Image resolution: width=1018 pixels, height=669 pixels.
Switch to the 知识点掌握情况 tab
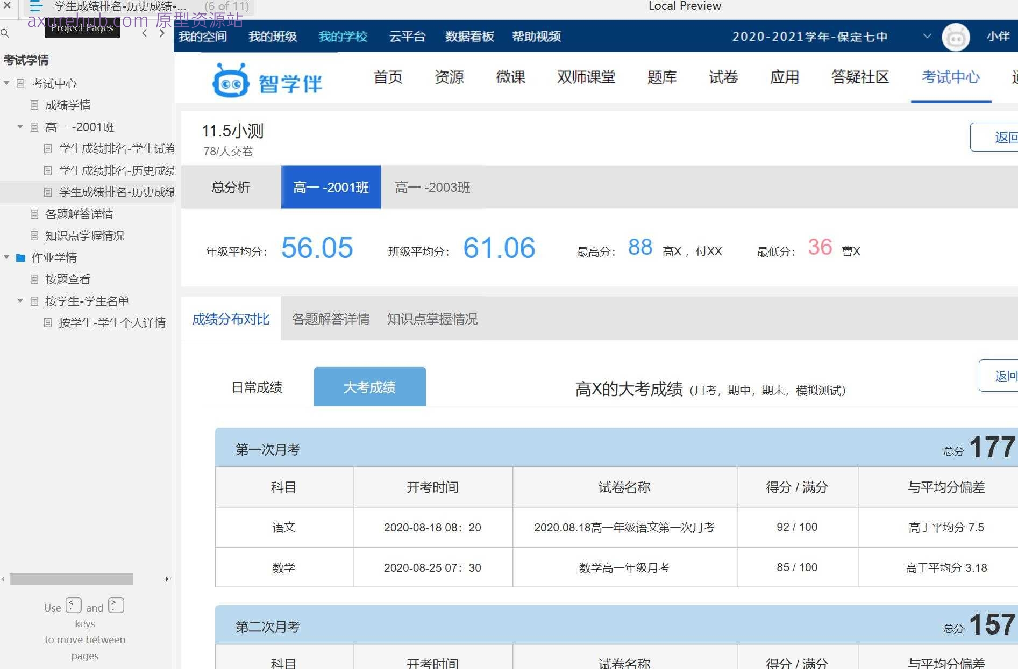(432, 319)
